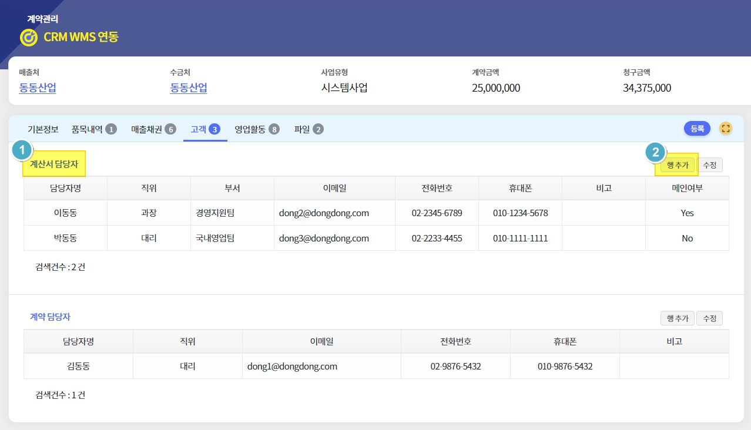This screenshot has width=751, height=430.
Task: Open the 매출처 동동산업 link
Action: (38, 88)
